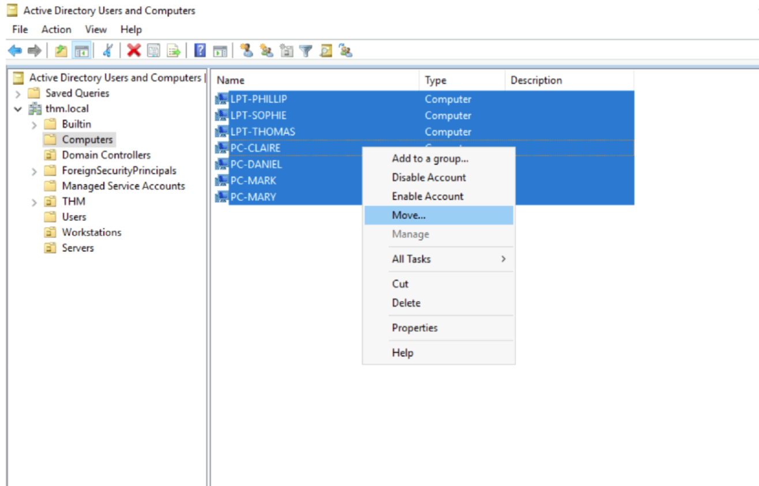Image resolution: width=759 pixels, height=486 pixels.
Task: Click the PC-MARK computer name
Action: [253, 180]
